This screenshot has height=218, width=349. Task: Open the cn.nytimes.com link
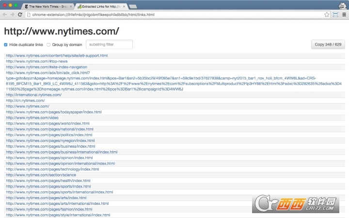click(x=25, y=101)
